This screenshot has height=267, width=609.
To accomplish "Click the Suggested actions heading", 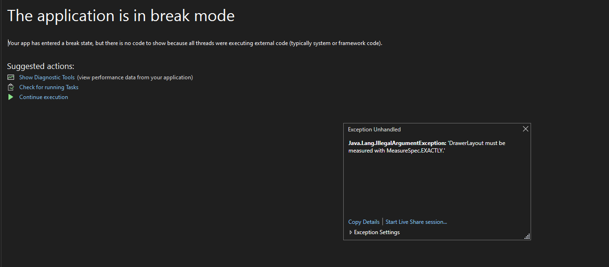I will (x=41, y=66).
